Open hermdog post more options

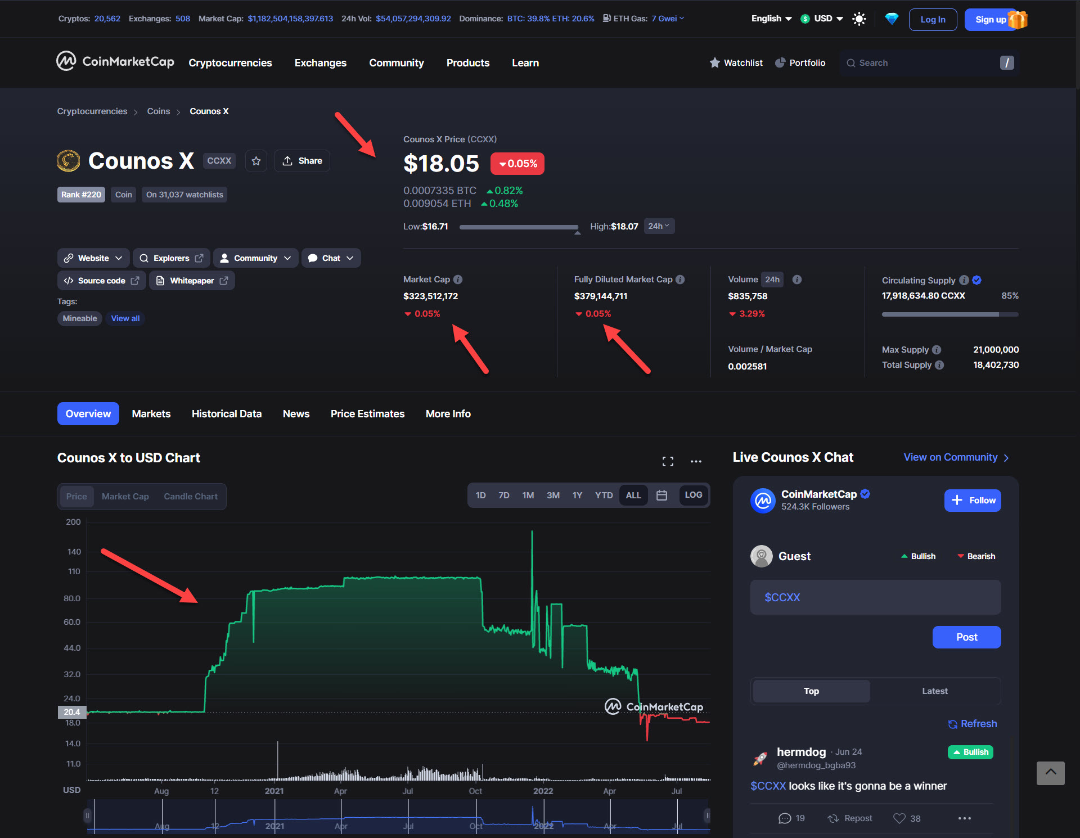(x=965, y=819)
